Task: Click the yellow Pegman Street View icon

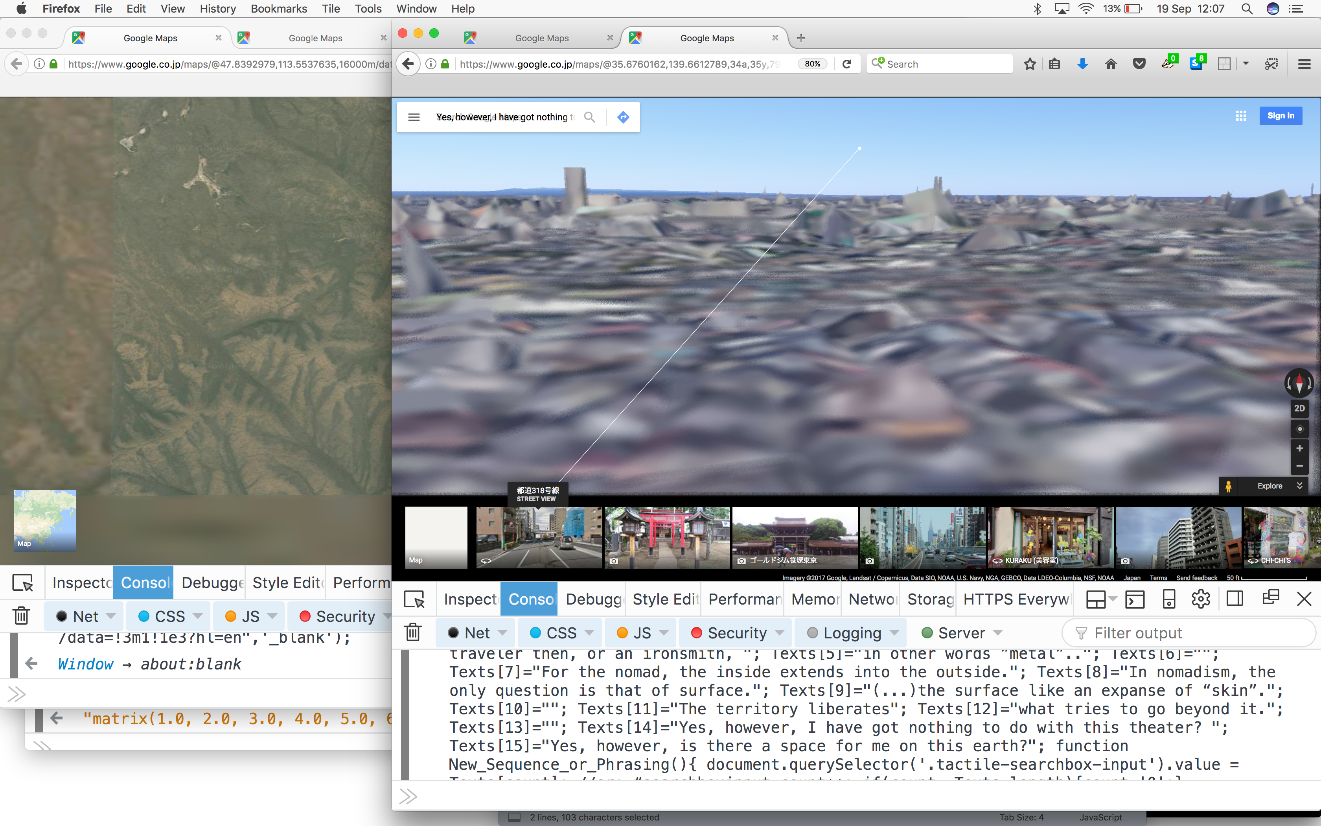Action: pos(1228,486)
